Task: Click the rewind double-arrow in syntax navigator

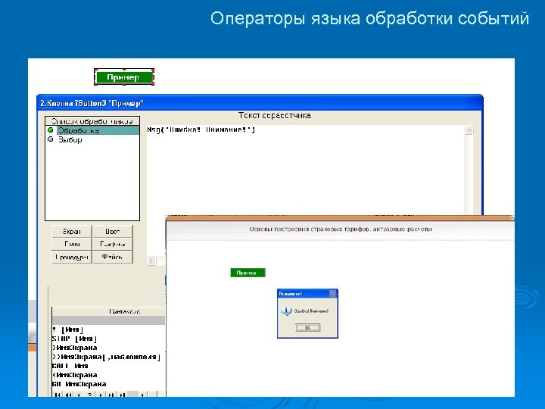Action: (68, 395)
